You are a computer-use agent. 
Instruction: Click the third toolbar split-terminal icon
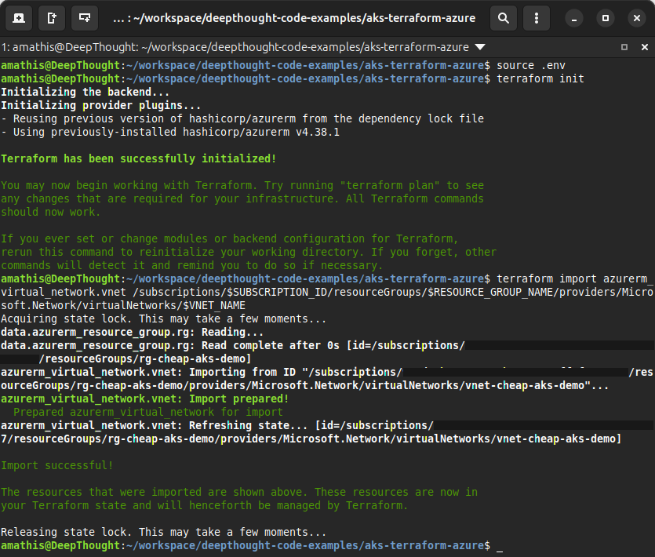(x=85, y=18)
